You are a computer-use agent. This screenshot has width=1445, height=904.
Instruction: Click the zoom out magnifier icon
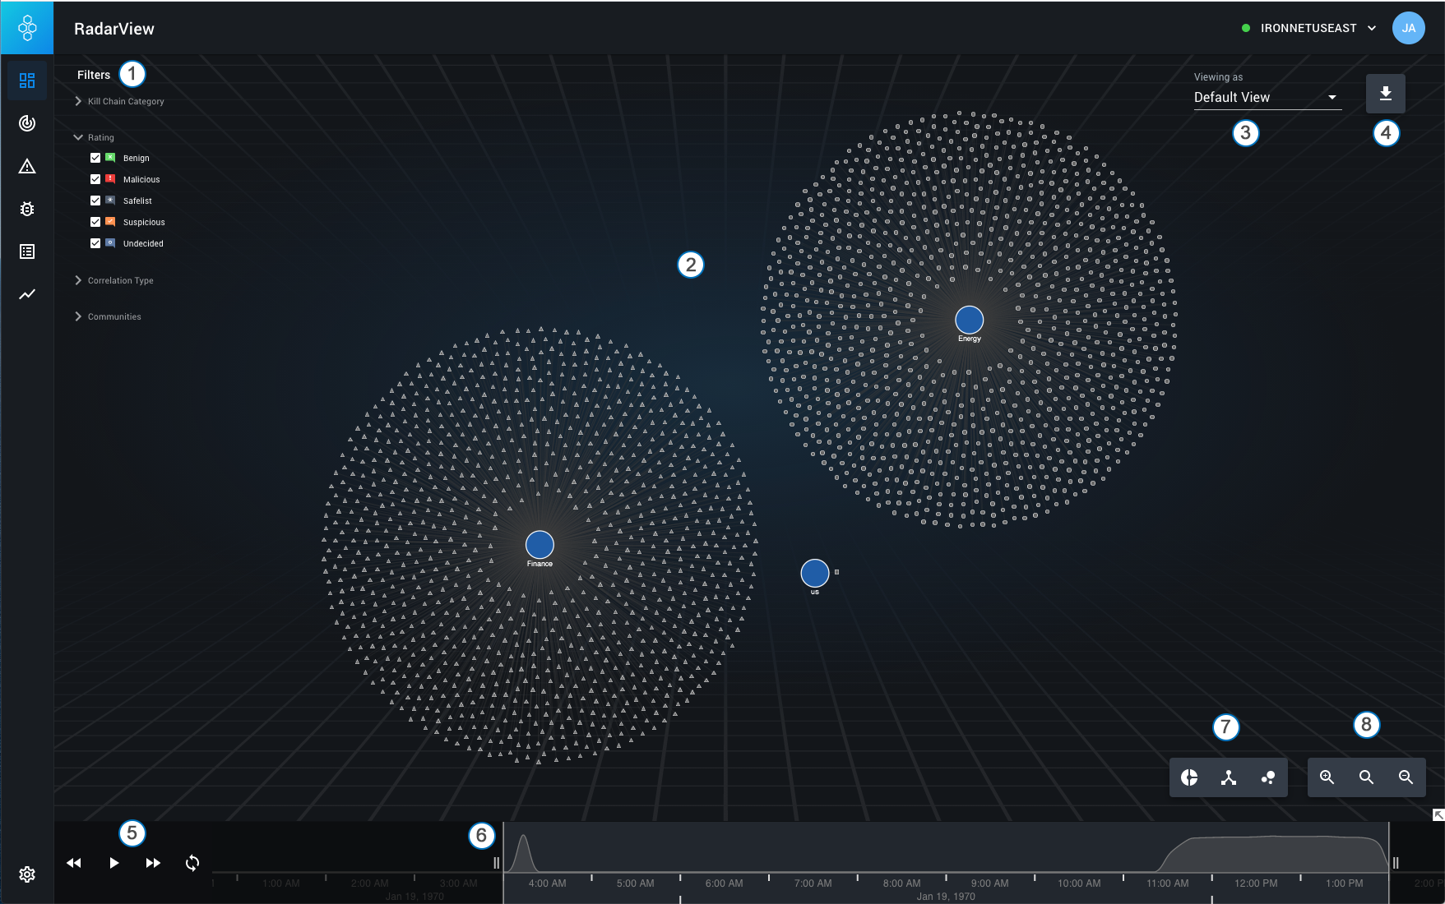point(1406,777)
